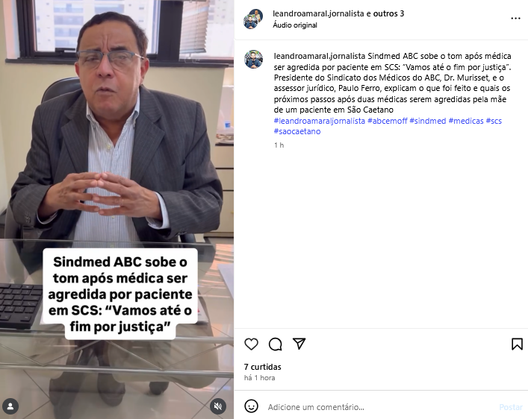Open 'Áudio original' audio page
The width and height of the screenshot is (528, 419).
(x=295, y=25)
